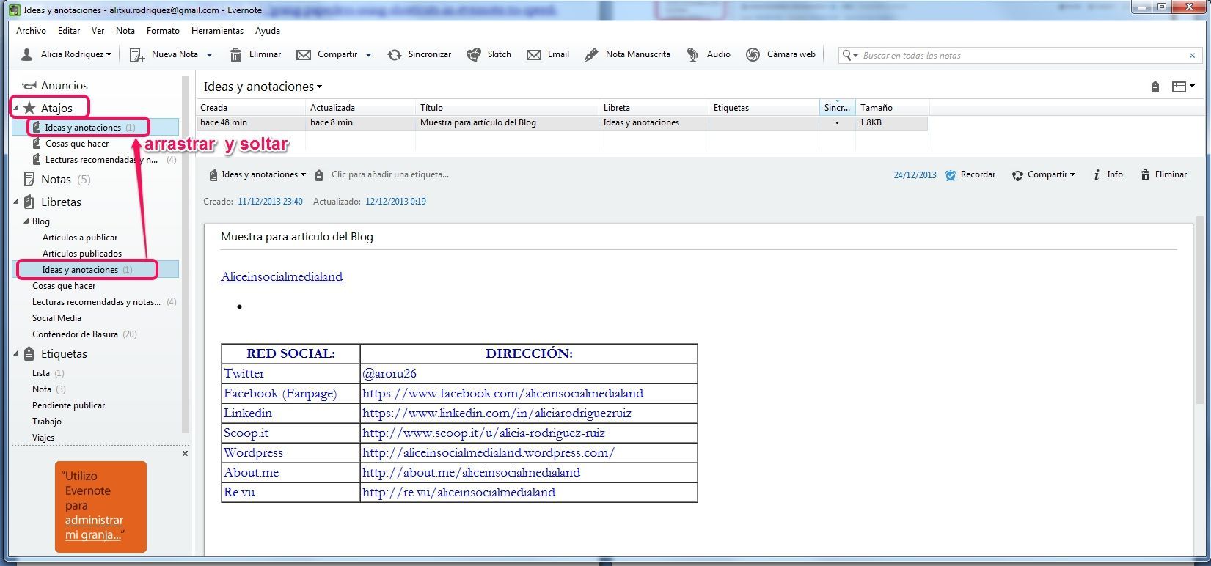
Task: Open the Nota menu
Action: pos(125,31)
